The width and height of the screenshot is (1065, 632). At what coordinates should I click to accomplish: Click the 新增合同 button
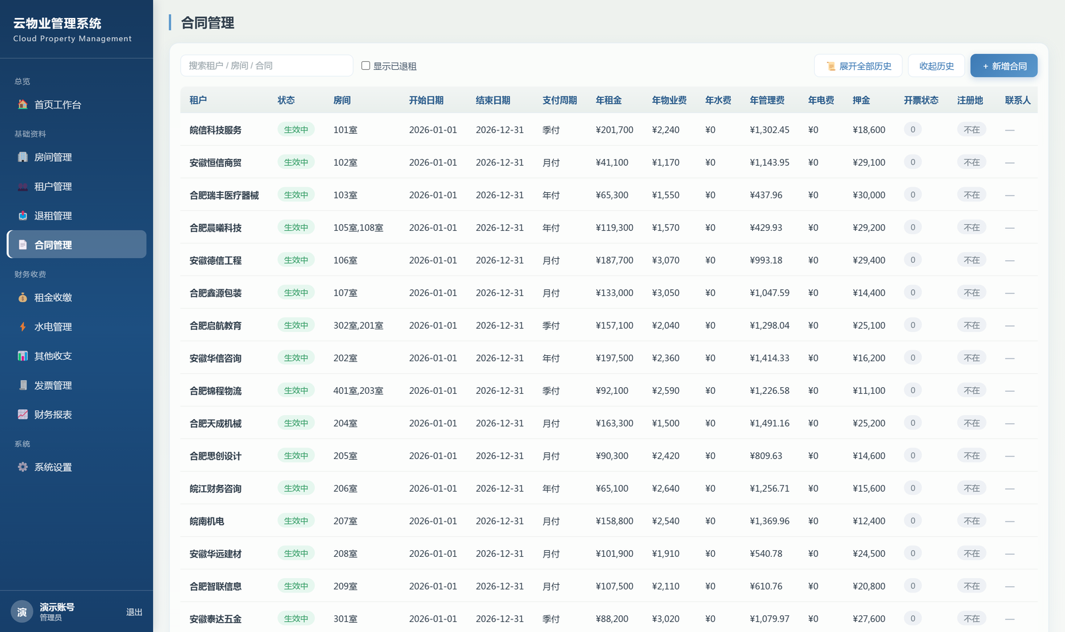1004,66
